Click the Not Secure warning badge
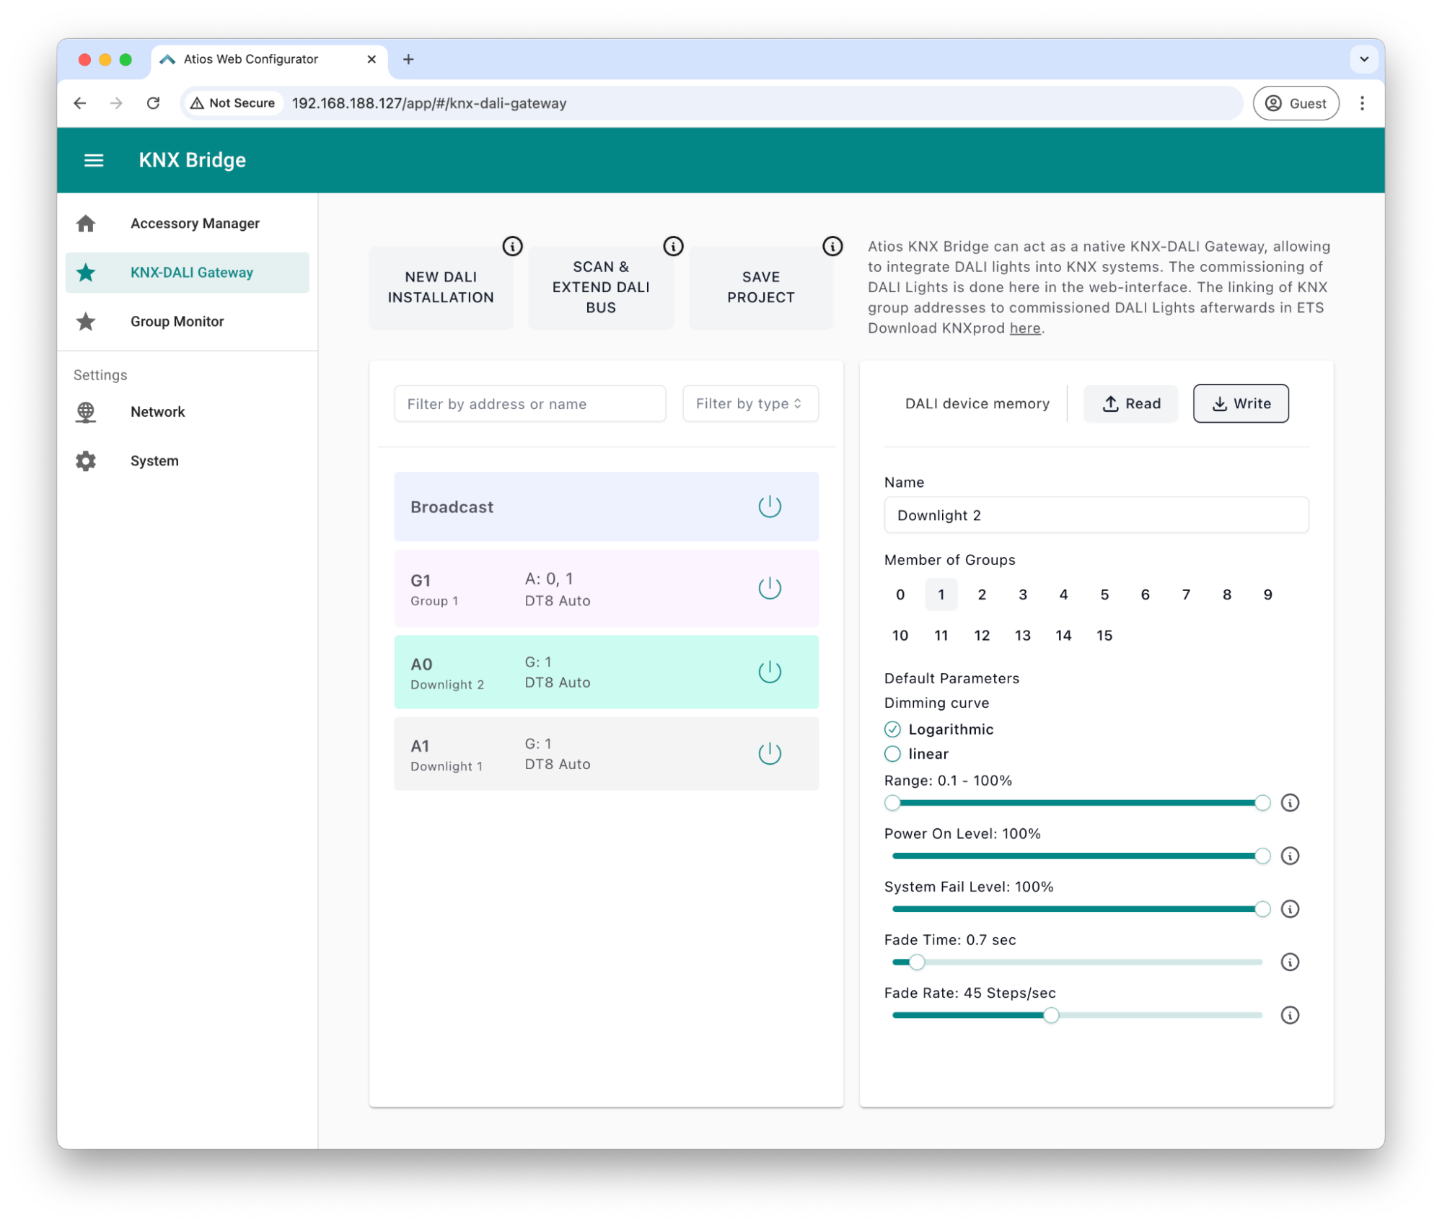 (232, 103)
